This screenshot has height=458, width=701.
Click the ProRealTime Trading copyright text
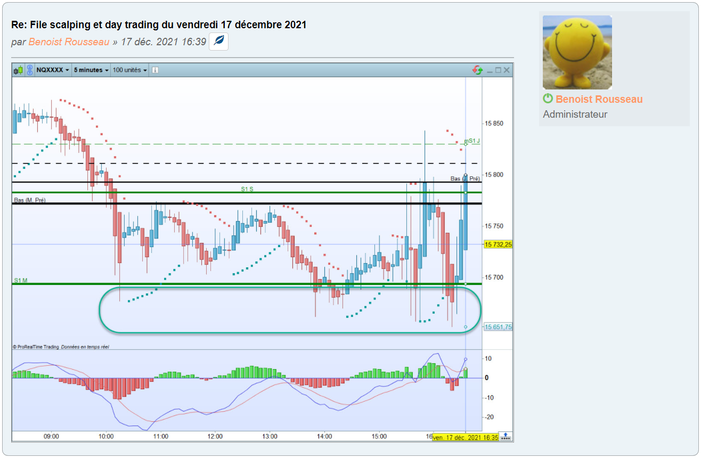[x=61, y=347]
